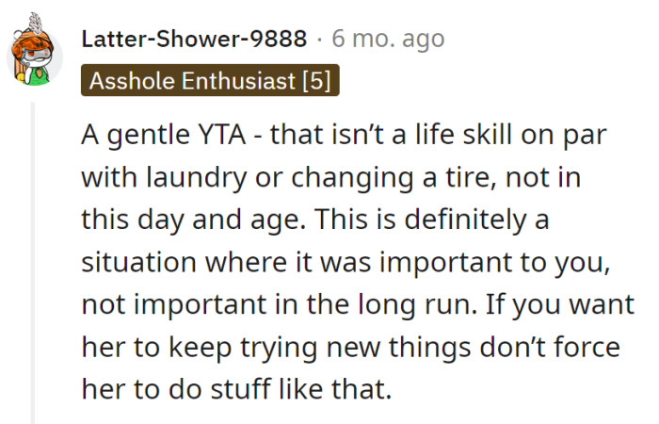
Task: Collapse the comment using the vertical thread line
Action: click(35, 264)
